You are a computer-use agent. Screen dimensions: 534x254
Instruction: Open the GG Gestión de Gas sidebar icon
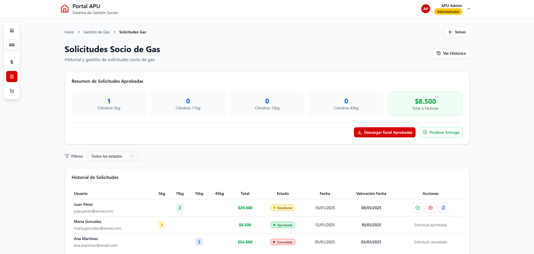coord(12,45)
